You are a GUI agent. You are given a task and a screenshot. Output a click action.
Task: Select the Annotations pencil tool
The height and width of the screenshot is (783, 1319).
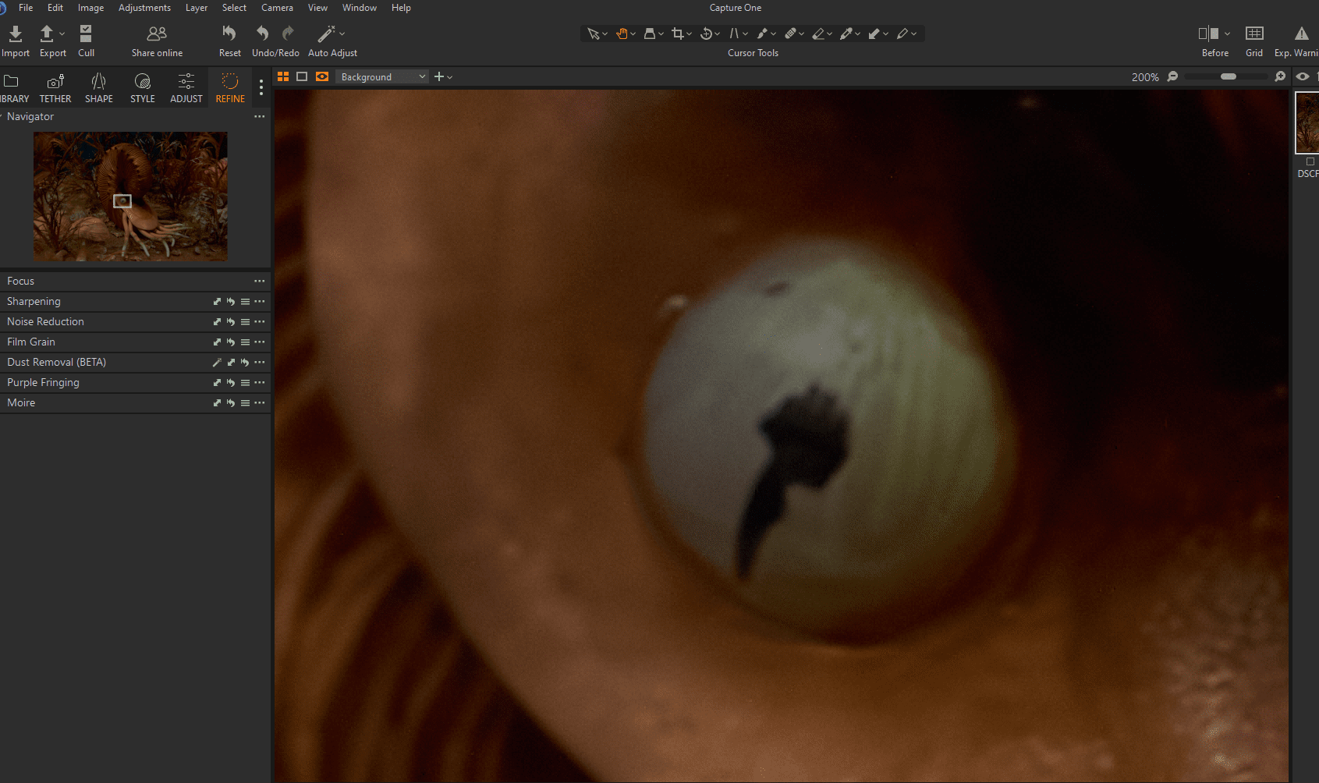tap(902, 34)
